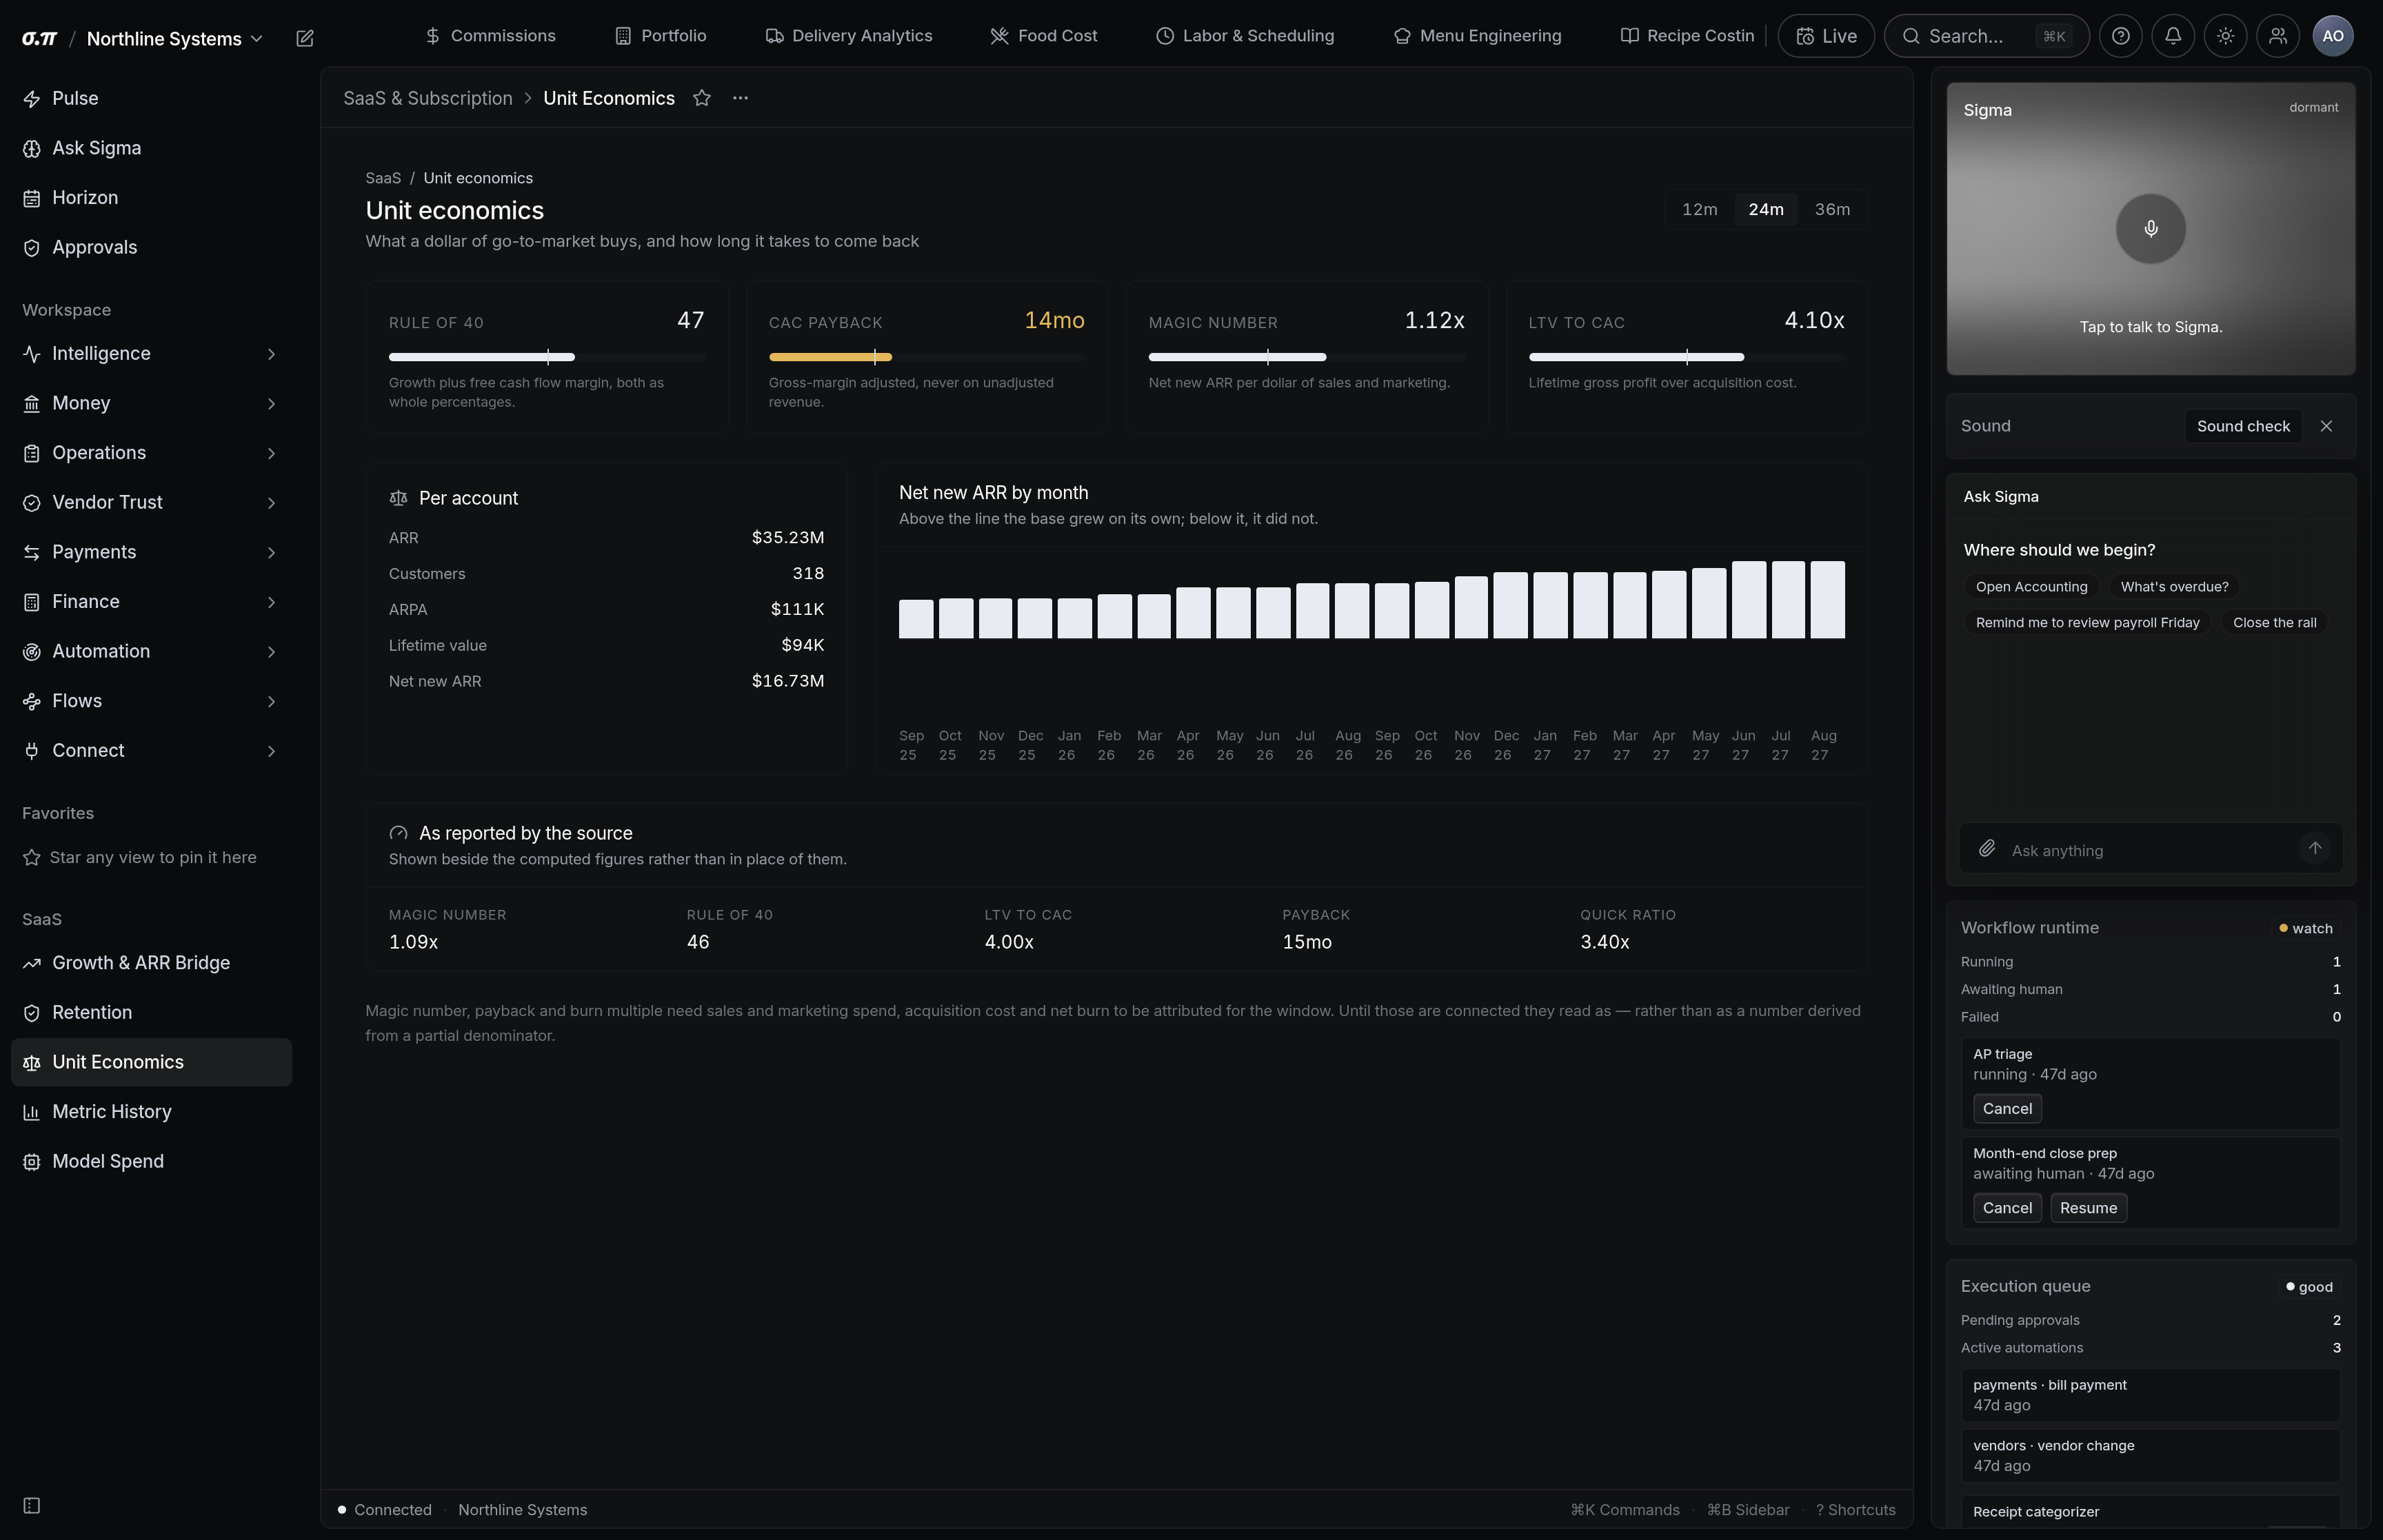The width and height of the screenshot is (2383, 1540).
Task: Expand the Finance section
Action: coord(152,602)
